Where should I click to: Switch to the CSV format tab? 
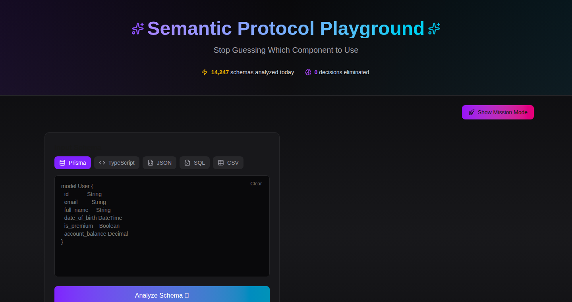[228, 163]
